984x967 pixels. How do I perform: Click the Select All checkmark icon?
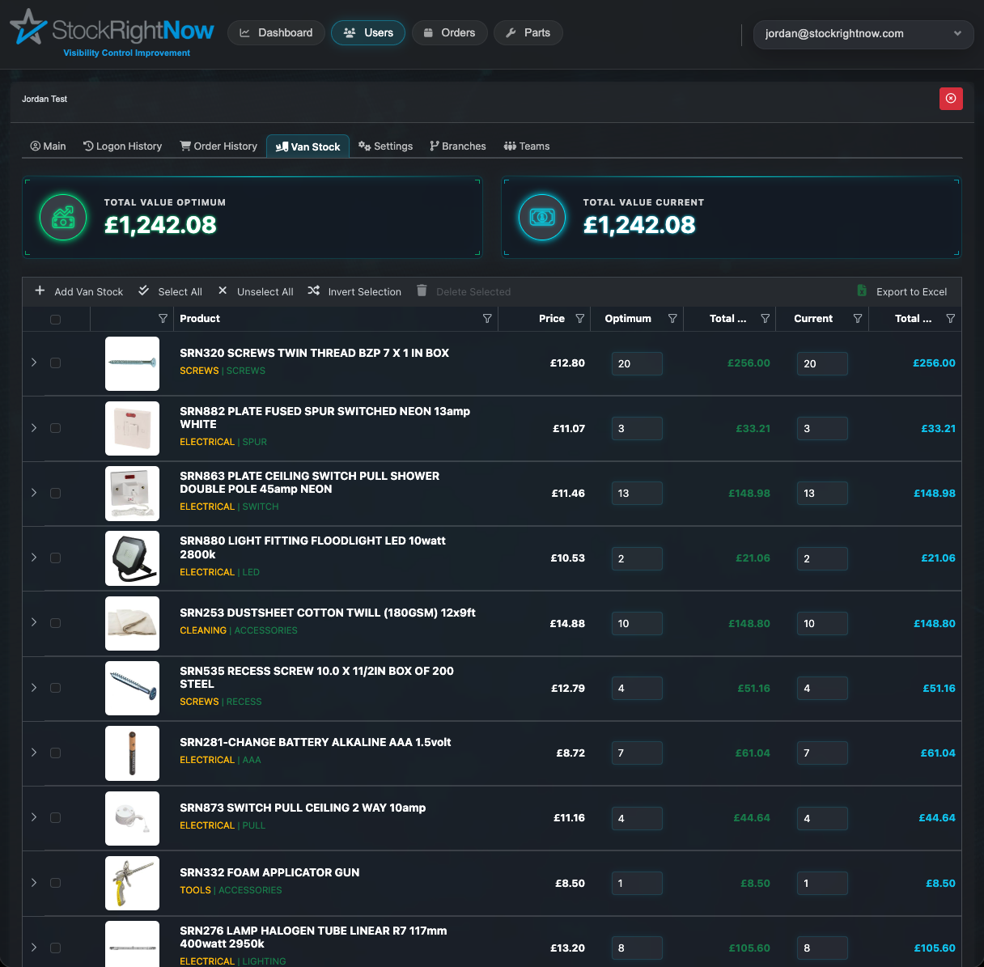[143, 291]
